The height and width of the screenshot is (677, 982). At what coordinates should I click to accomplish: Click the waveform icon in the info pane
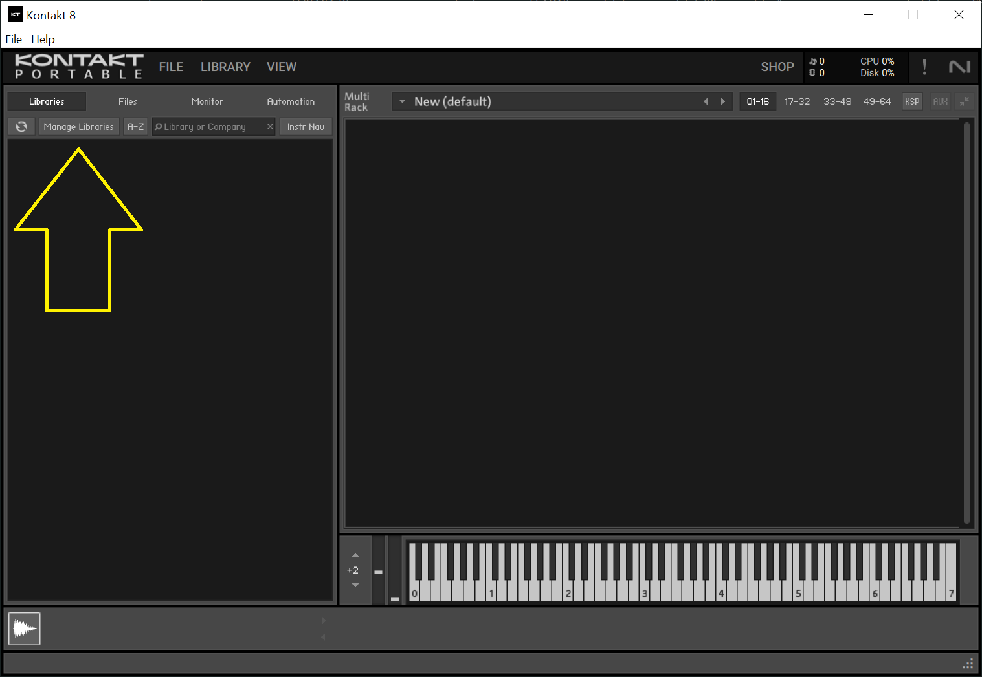(25, 629)
